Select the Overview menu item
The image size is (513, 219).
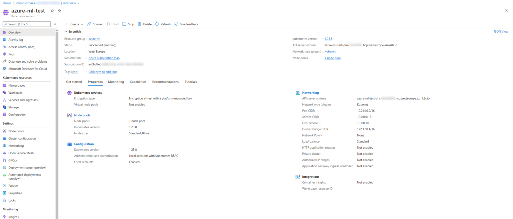click(28, 32)
